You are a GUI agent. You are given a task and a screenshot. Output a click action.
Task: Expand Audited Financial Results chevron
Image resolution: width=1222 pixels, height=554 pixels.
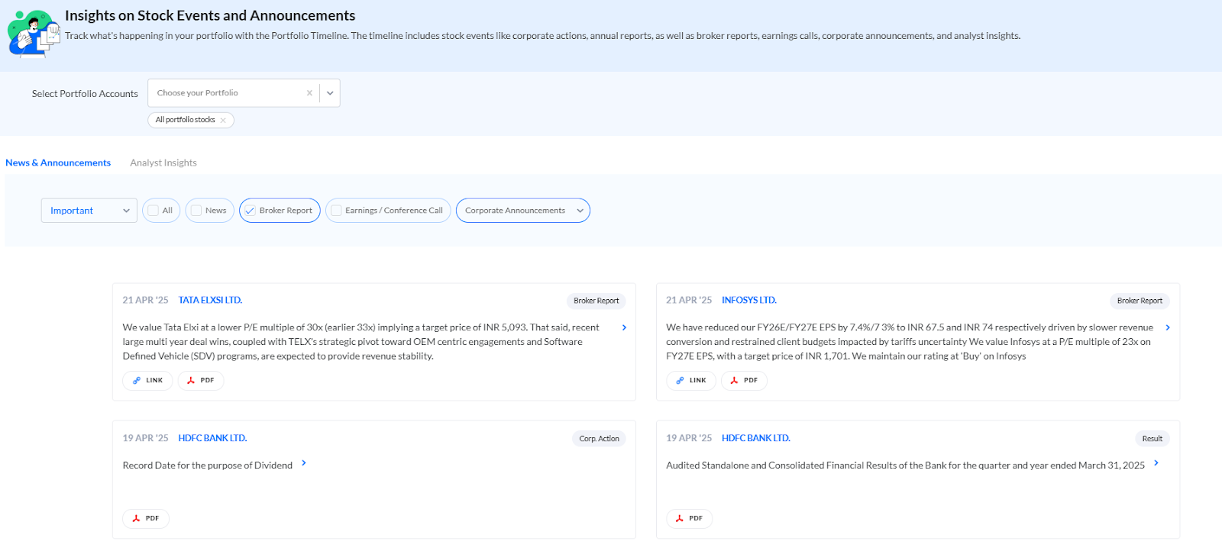[1156, 462]
